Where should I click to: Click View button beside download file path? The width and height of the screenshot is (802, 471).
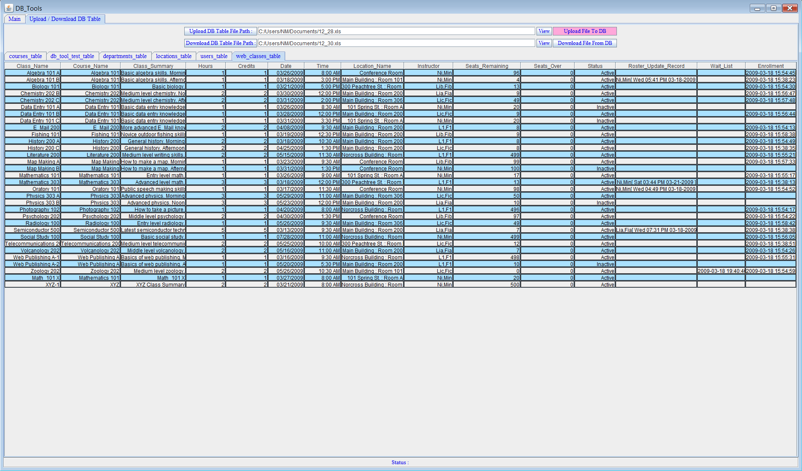coord(544,43)
